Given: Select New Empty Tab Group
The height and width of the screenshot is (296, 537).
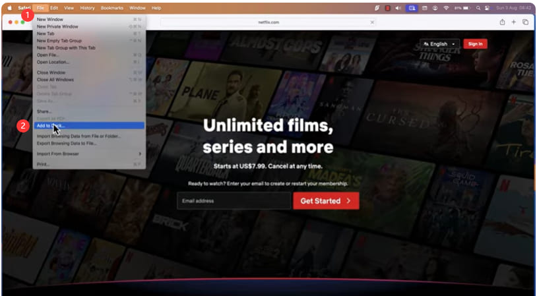Looking at the screenshot, I should [89, 41].
